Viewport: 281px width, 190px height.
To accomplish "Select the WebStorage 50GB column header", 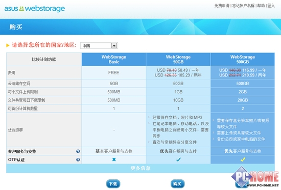I will point(178,59).
